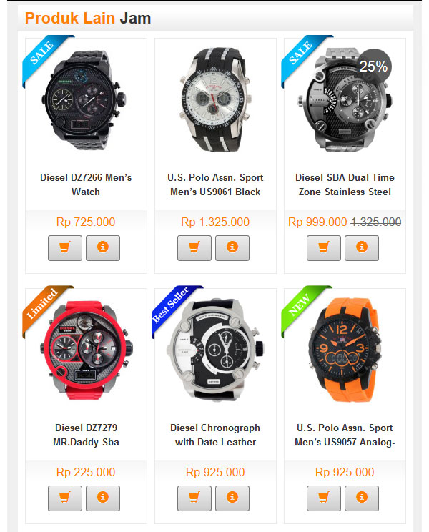View info for Diesel Chronograph Leather
429x532 pixels.
click(232, 498)
